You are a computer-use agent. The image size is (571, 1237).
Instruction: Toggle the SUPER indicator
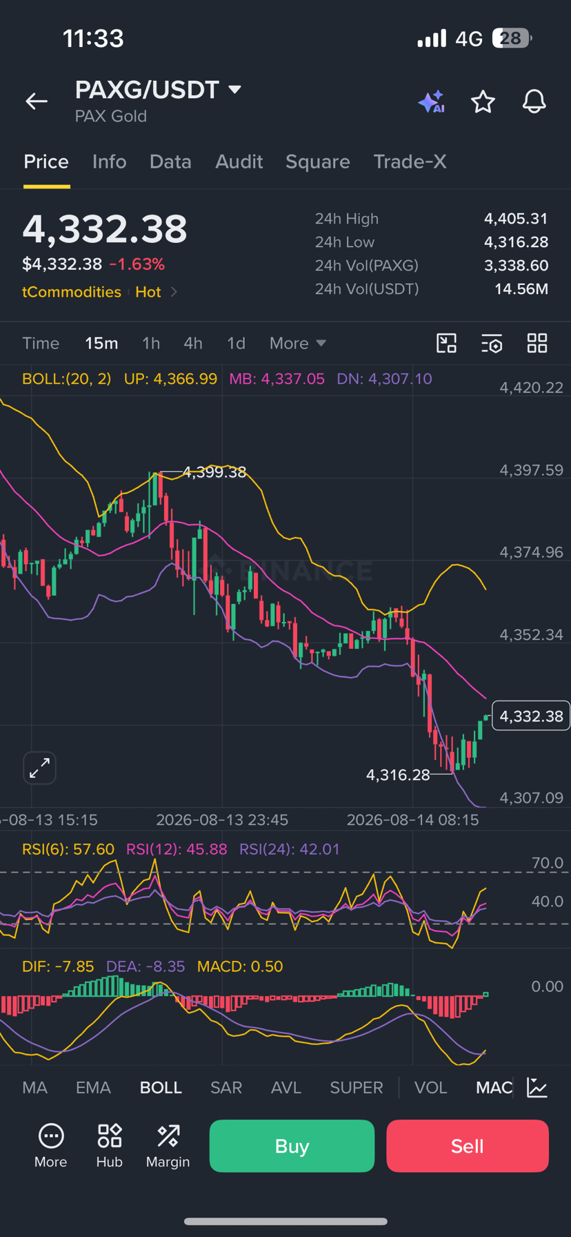(357, 1087)
